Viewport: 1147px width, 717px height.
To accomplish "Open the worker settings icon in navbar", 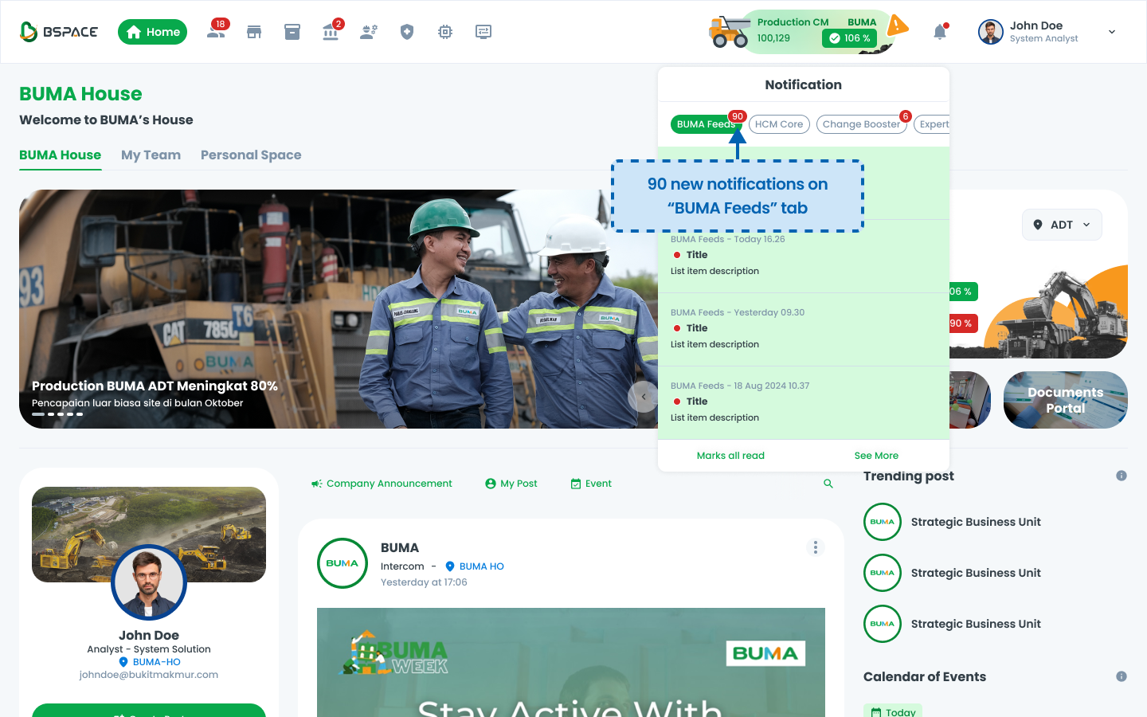I will pyautogui.click(x=369, y=32).
